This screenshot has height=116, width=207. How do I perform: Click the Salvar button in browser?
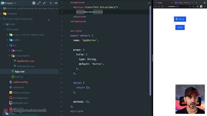pos(180,19)
